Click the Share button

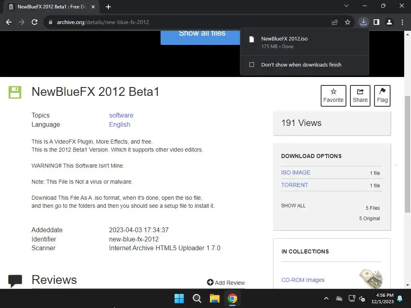pyautogui.click(x=360, y=95)
